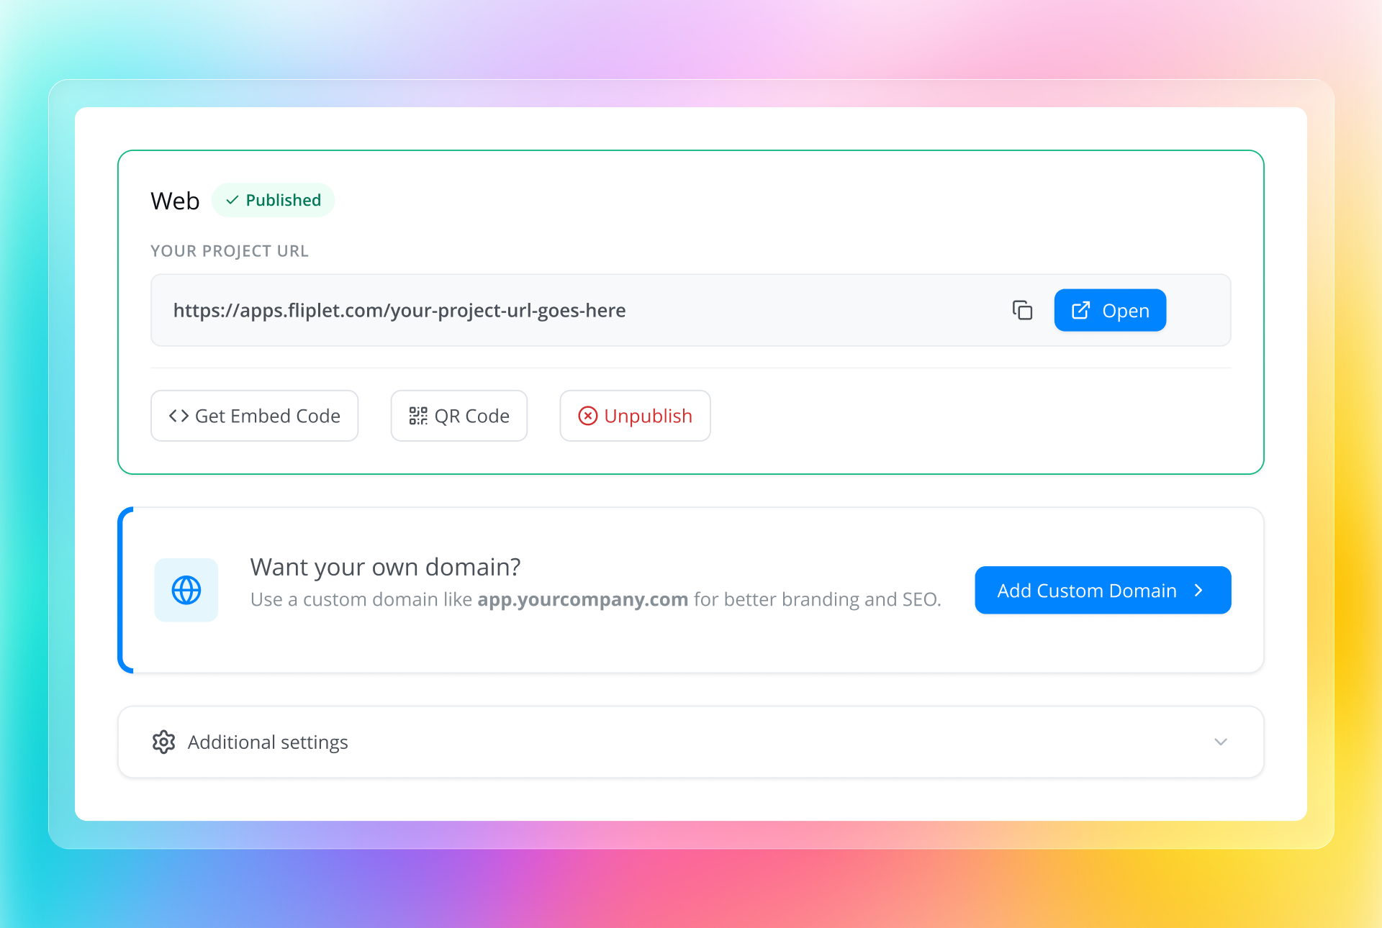Screen dimensions: 1382x928
Task: Select the project URL text field
Action: 691,310
